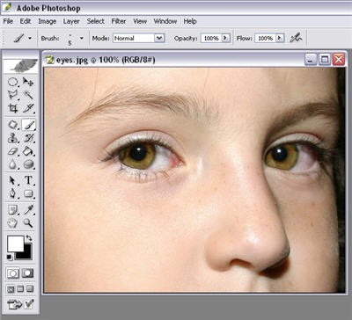Screen dimensions: 352x320
Task: Click the Flow 100% input field
Action: [x=266, y=38]
